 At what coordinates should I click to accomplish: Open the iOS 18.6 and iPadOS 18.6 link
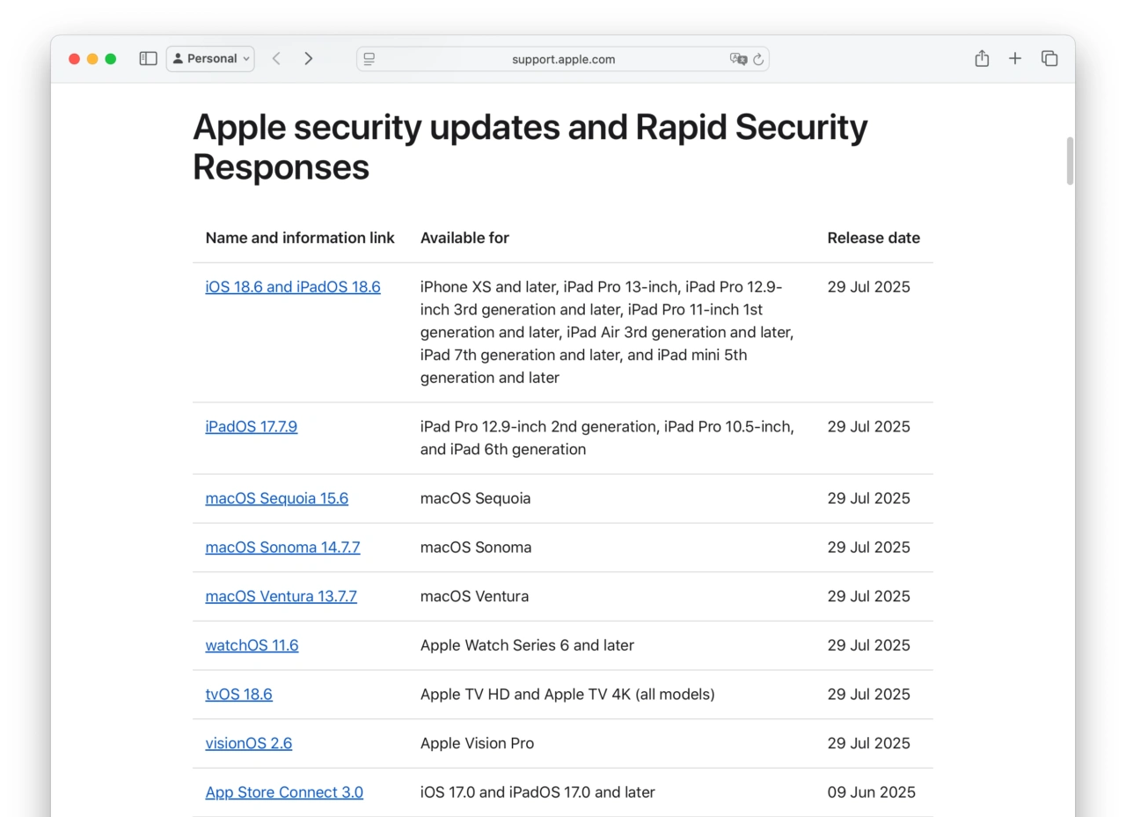[293, 287]
